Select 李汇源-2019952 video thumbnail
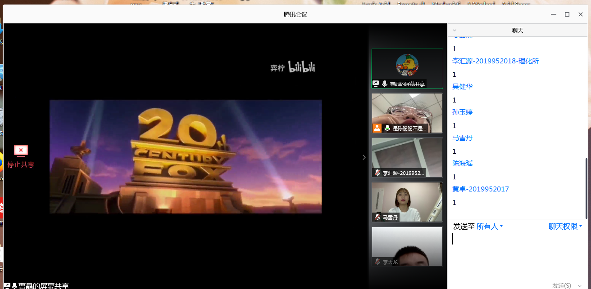 (407, 157)
